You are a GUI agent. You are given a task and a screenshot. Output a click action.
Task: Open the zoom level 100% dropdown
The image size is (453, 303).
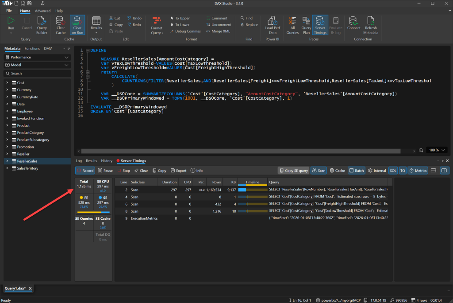pyautogui.click(x=437, y=150)
